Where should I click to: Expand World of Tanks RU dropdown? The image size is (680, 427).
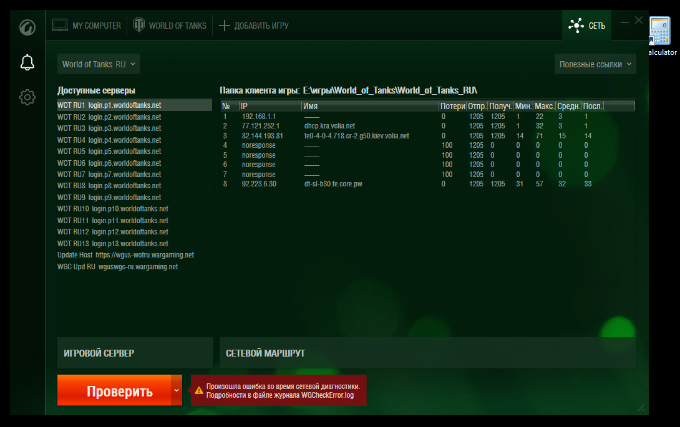coord(99,64)
